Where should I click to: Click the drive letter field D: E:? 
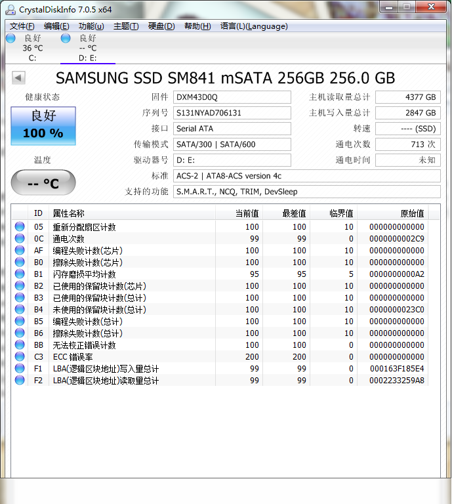coord(232,160)
